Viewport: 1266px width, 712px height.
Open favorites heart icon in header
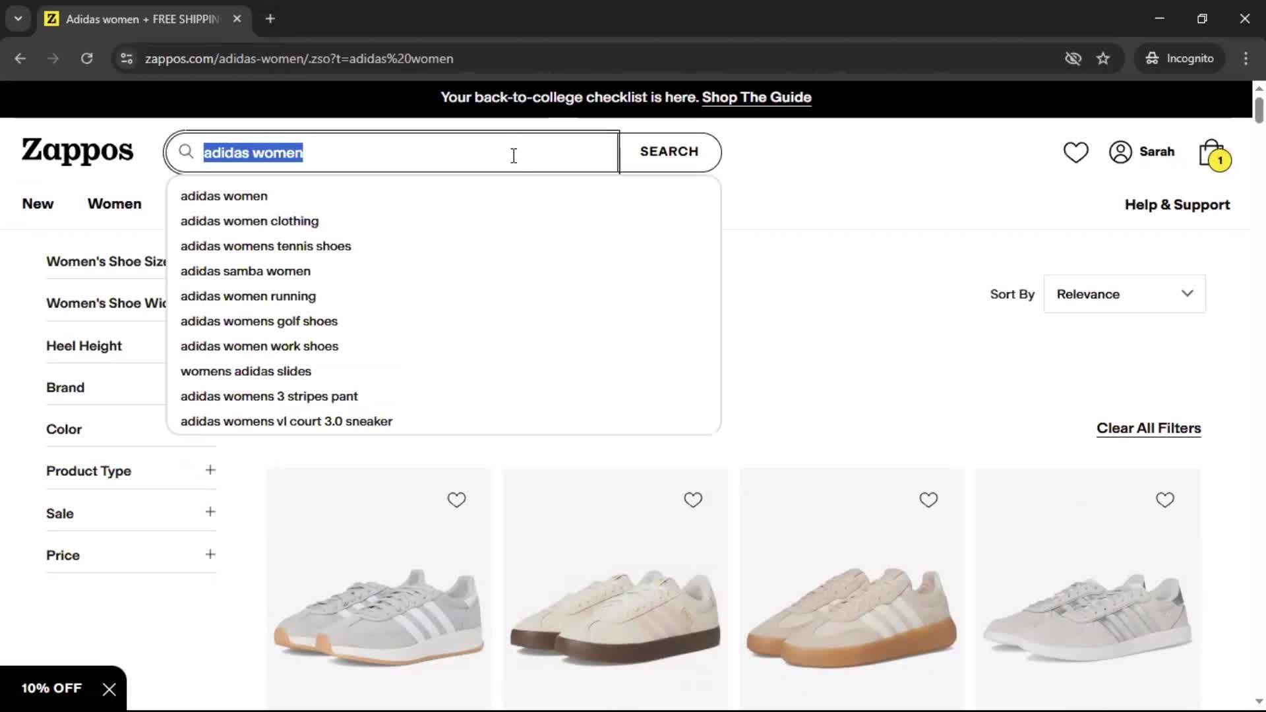pos(1075,152)
